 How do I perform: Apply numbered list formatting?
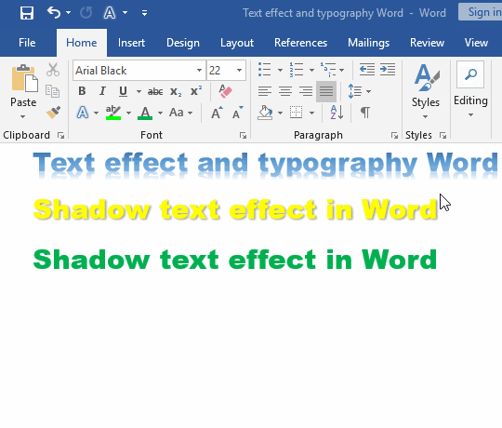coord(297,70)
